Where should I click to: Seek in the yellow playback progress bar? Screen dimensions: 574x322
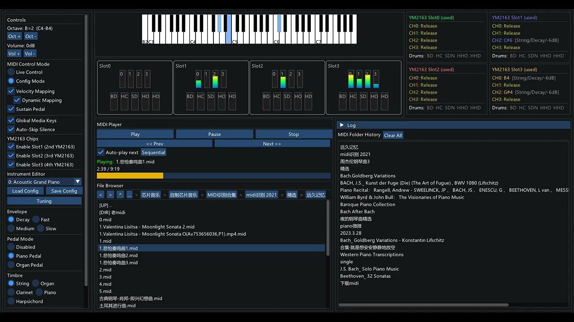(213, 176)
